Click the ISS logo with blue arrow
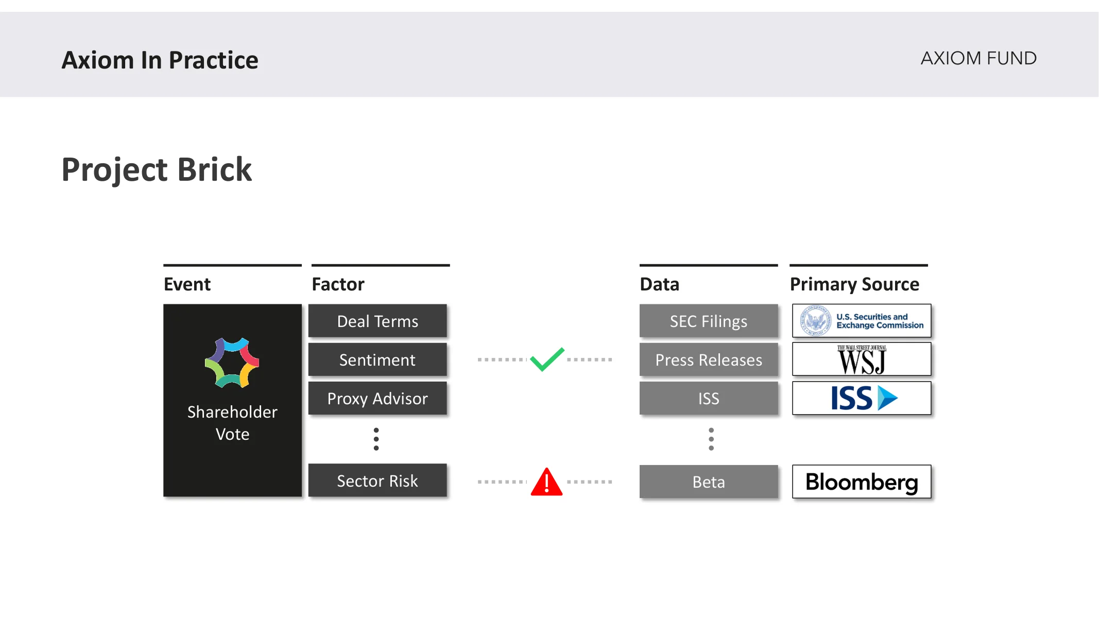 (x=862, y=398)
